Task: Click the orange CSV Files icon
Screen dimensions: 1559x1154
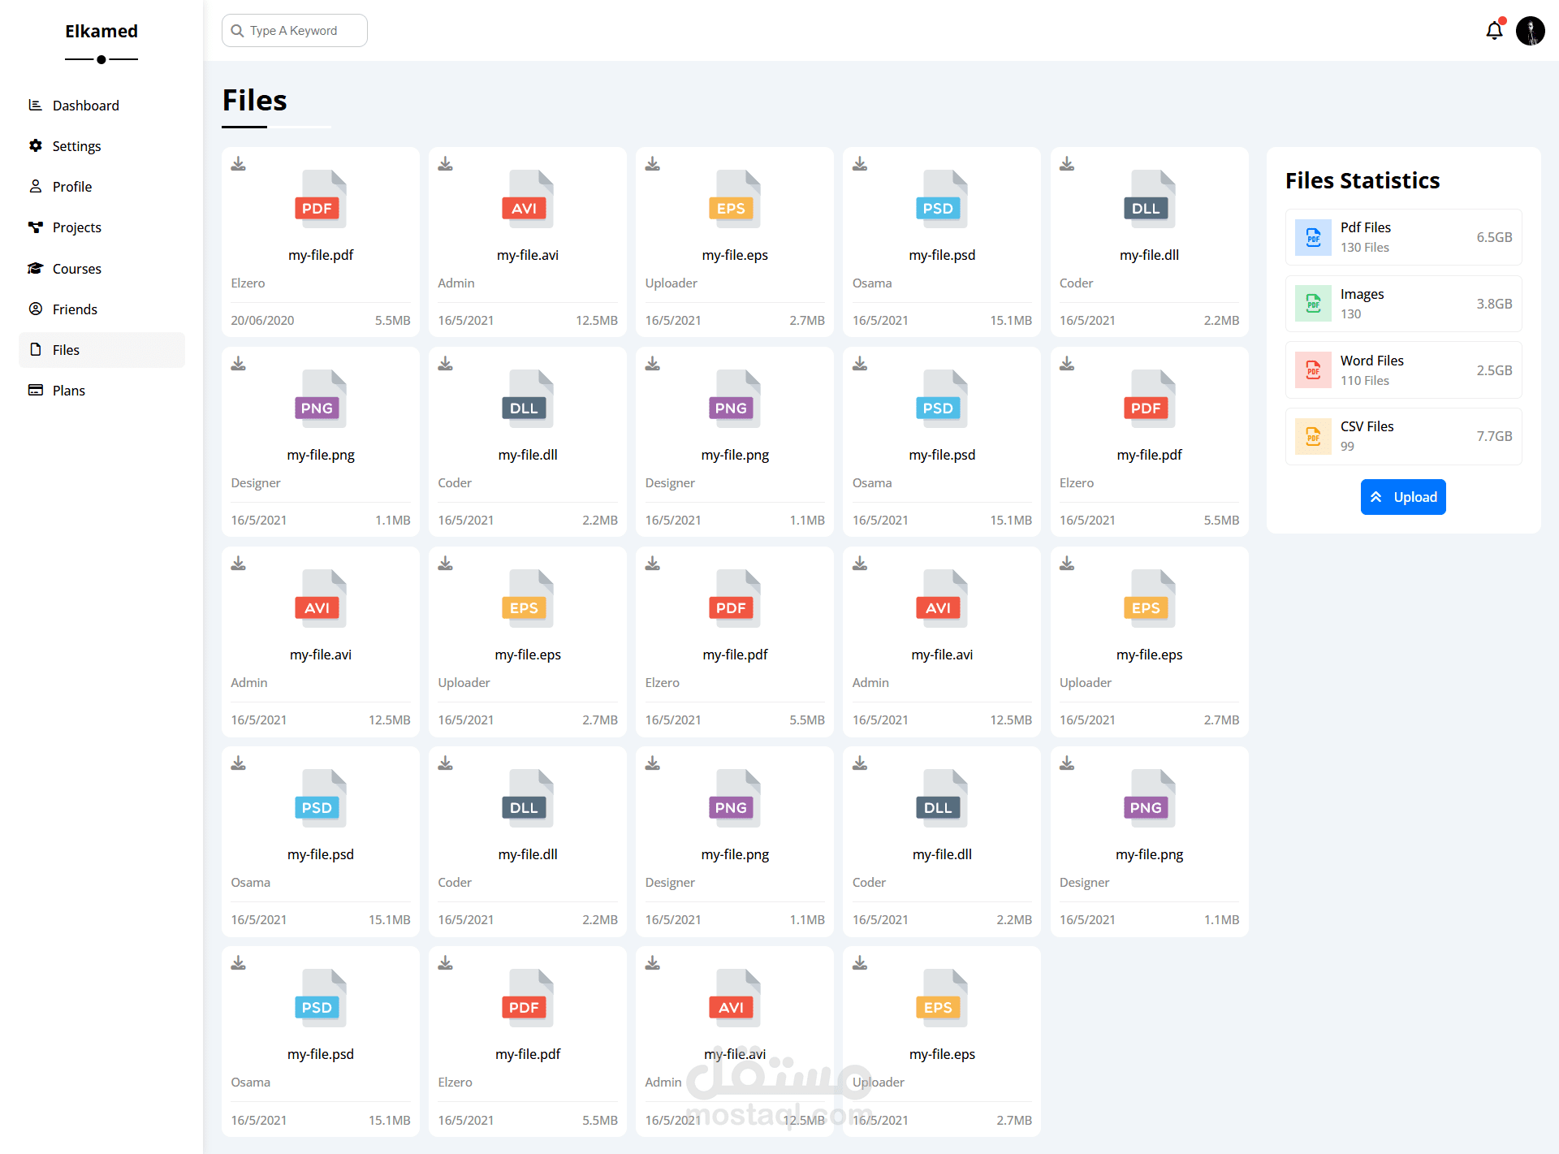Action: point(1312,436)
